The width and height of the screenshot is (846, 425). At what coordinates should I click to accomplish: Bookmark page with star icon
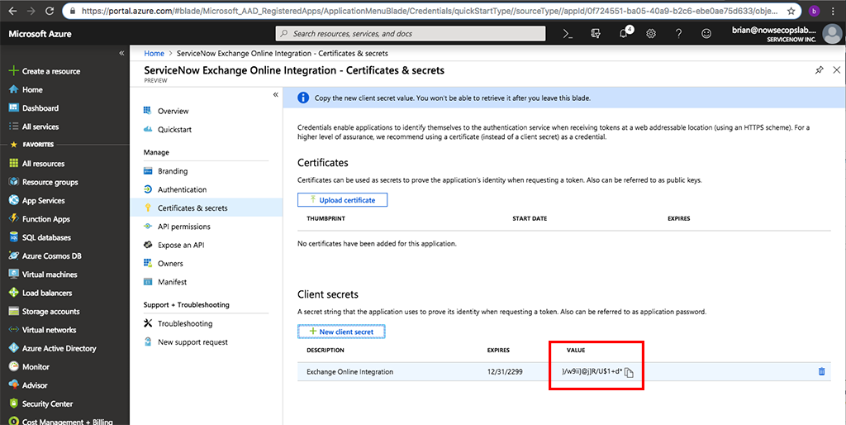[x=791, y=11]
